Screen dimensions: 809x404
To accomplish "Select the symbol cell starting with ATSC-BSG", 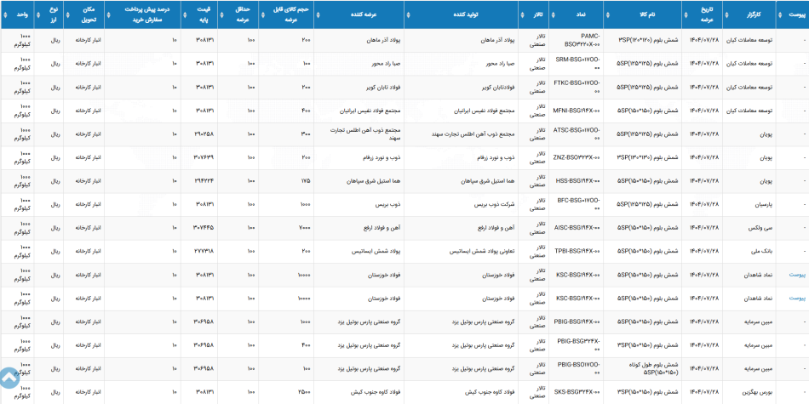I will [x=577, y=134].
